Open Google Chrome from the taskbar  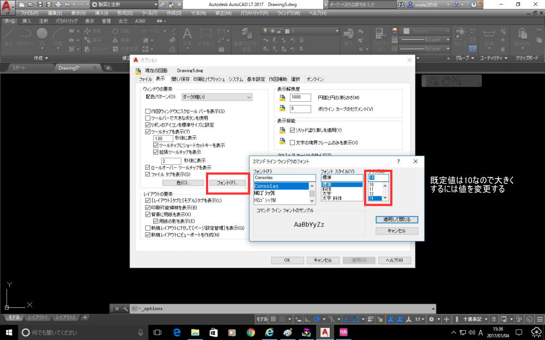pyautogui.click(x=251, y=332)
